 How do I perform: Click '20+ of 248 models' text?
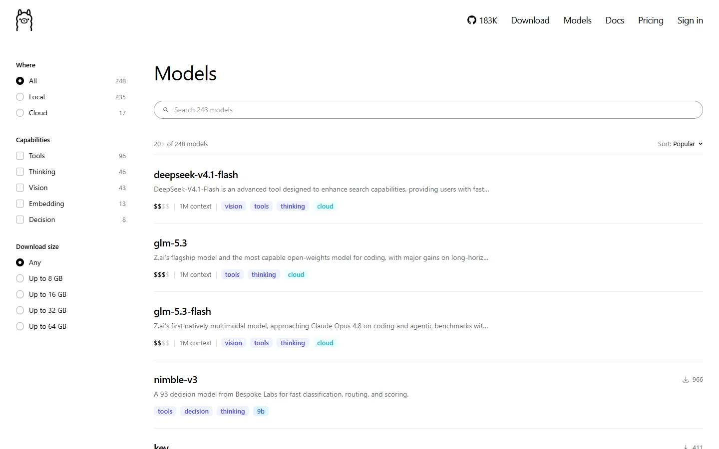click(181, 144)
